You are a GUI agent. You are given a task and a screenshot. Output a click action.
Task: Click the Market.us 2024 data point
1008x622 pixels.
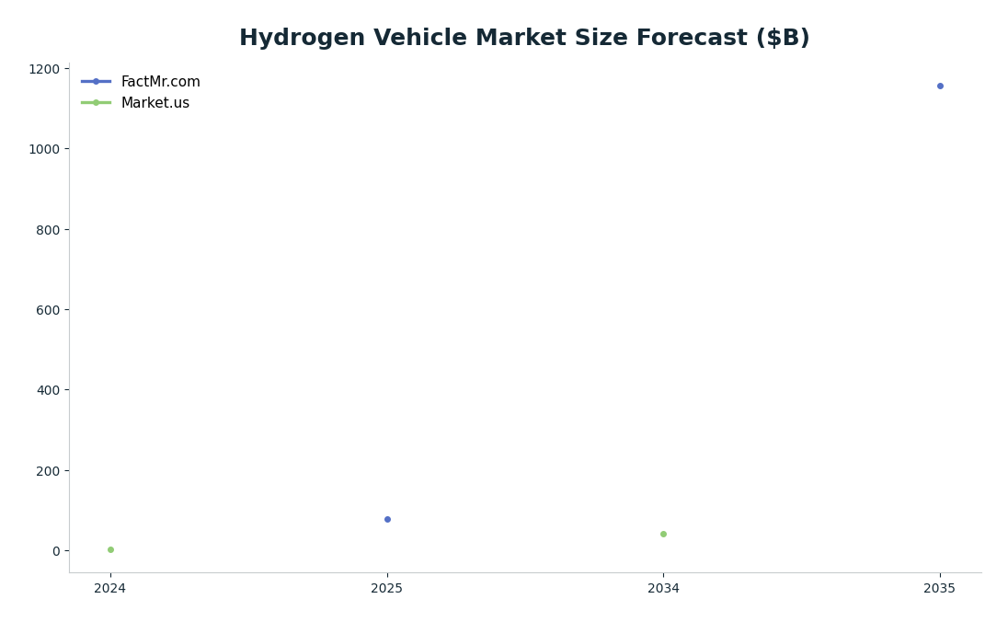[x=110, y=550]
